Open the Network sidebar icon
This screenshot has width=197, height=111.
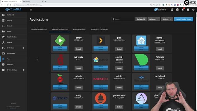(x=3, y=43)
